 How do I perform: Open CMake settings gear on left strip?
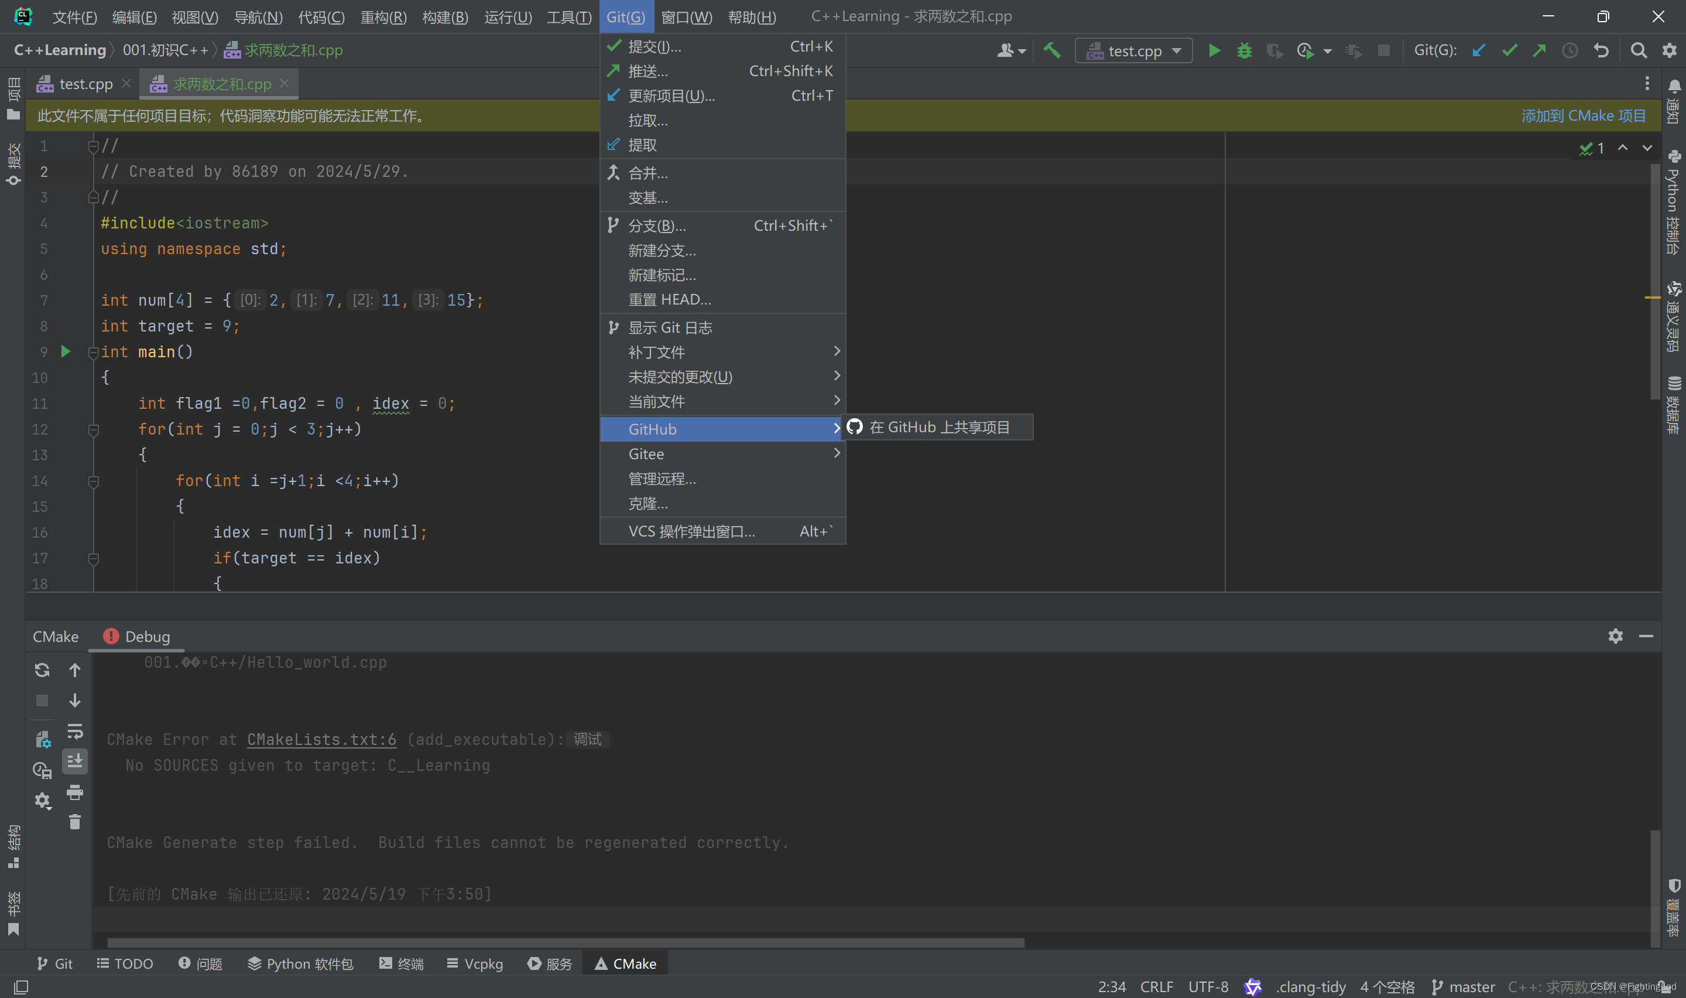coord(42,800)
